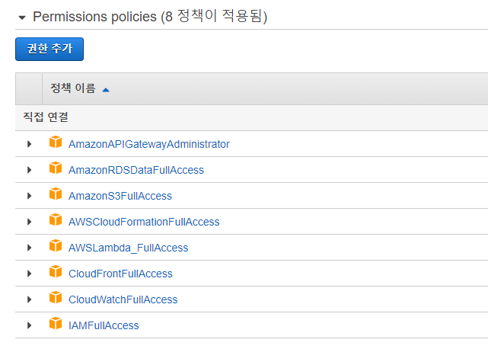Image resolution: width=488 pixels, height=349 pixels.
Task: Click the AmazonRDSDataFullAccess managed policy box icon
Action: pyautogui.click(x=56, y=168)
